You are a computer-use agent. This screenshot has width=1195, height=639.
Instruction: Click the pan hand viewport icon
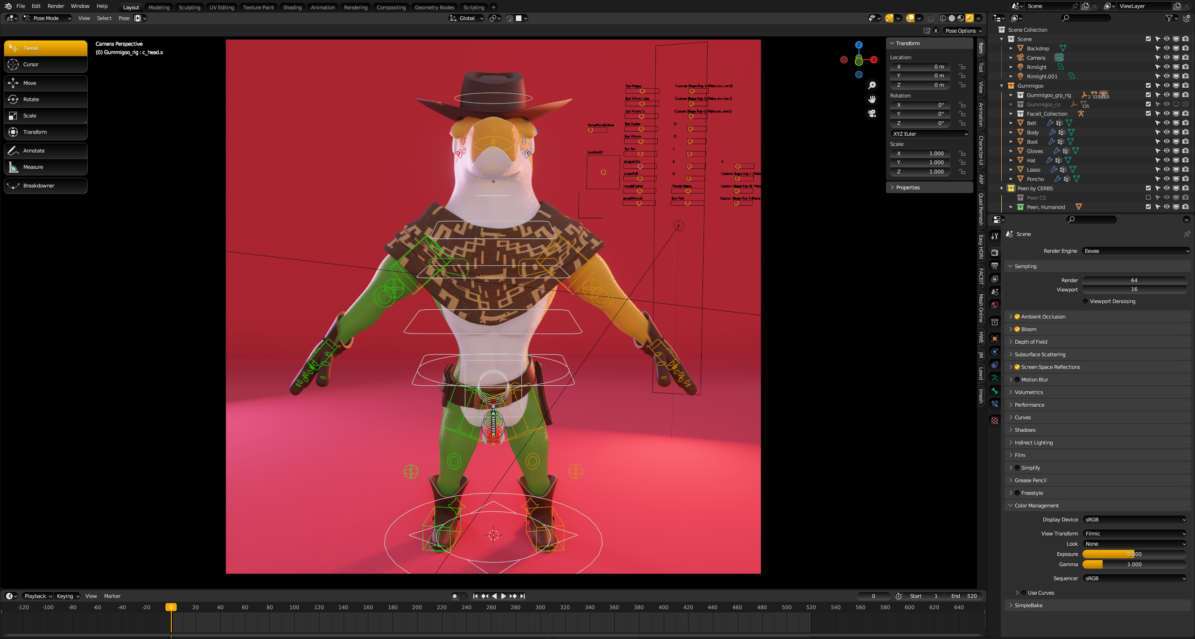click(x=872, y=99)
